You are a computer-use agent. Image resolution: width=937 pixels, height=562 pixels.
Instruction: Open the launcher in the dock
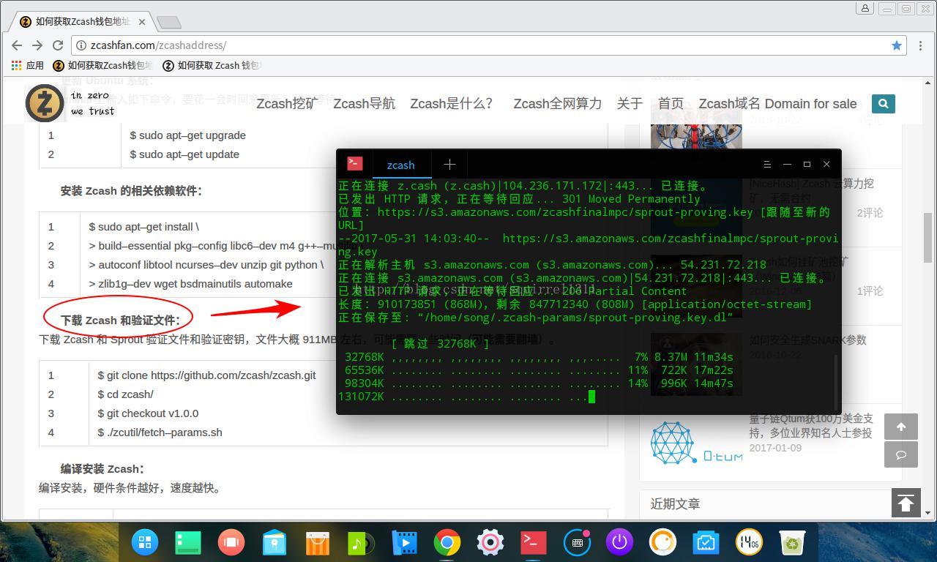pos(145,542)
